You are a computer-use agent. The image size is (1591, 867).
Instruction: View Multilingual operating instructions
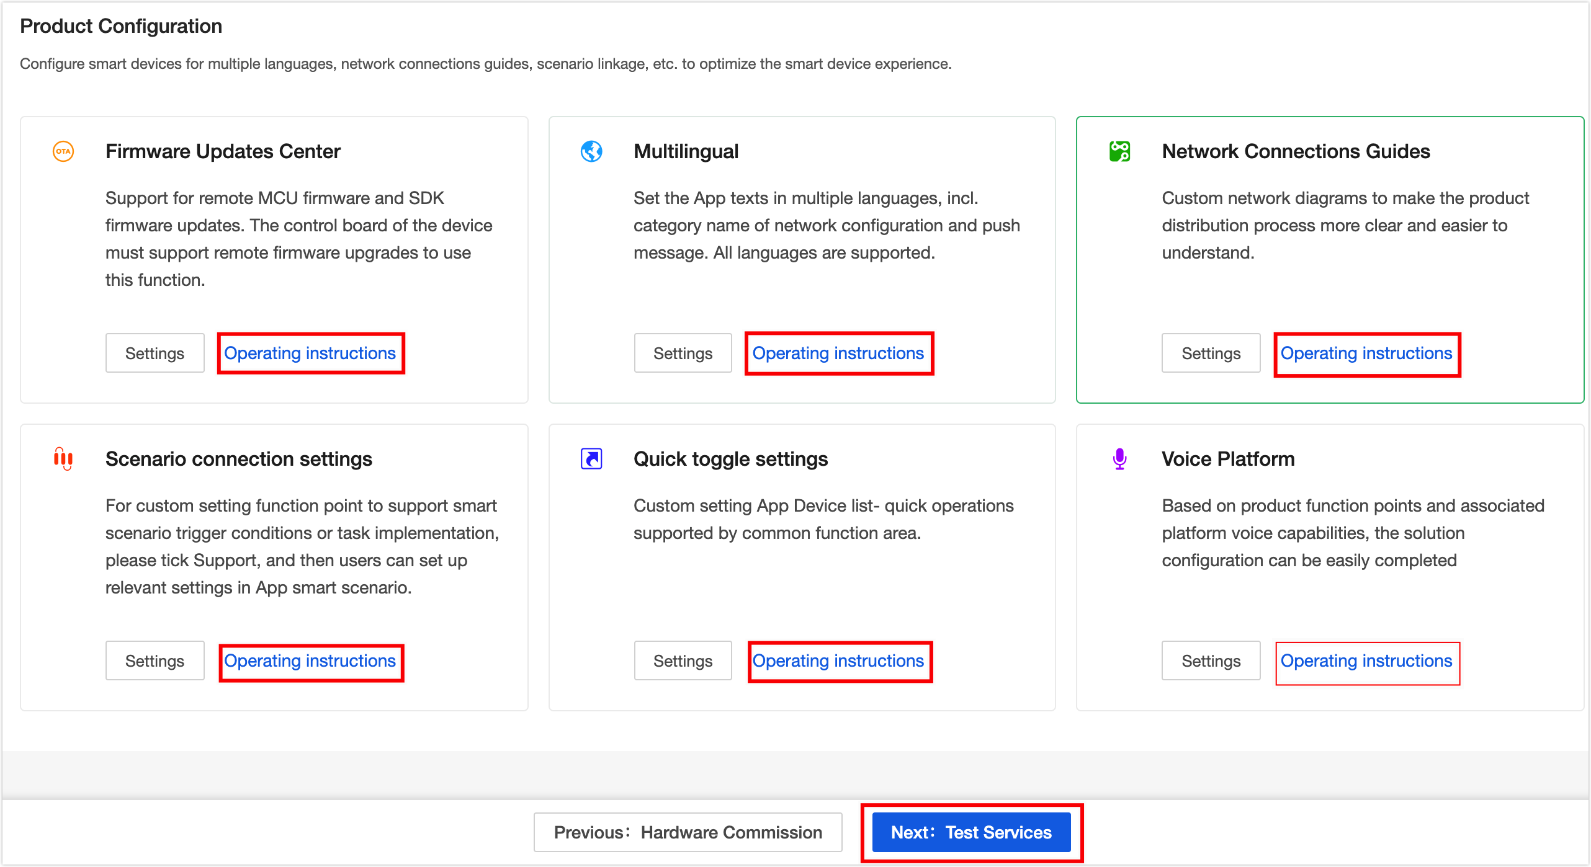click(x=838, y=351)
